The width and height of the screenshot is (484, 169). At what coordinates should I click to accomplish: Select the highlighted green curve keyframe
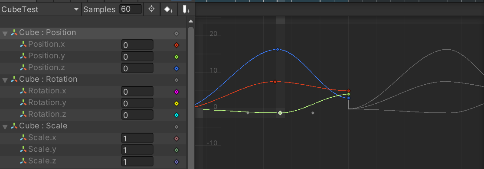pyautogui.click(x=280, y=113)
